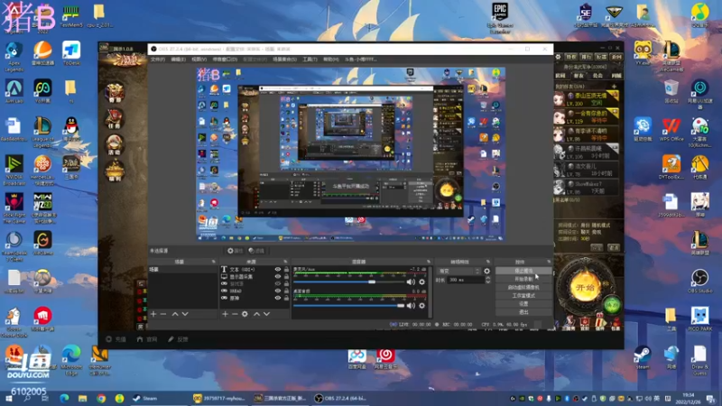Viewport: 722px width, 406px height.
Task: Toggle visibility of the 显示器采集 source
Action: [x=278, y=277]
